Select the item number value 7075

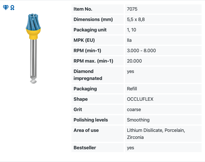coord(132,9)
